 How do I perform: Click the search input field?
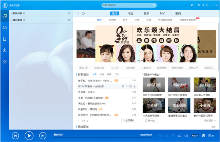coord(129,5)
